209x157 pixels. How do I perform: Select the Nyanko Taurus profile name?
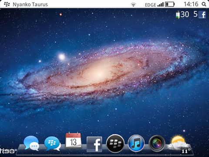pyautogui.click(x=30, y=4)
